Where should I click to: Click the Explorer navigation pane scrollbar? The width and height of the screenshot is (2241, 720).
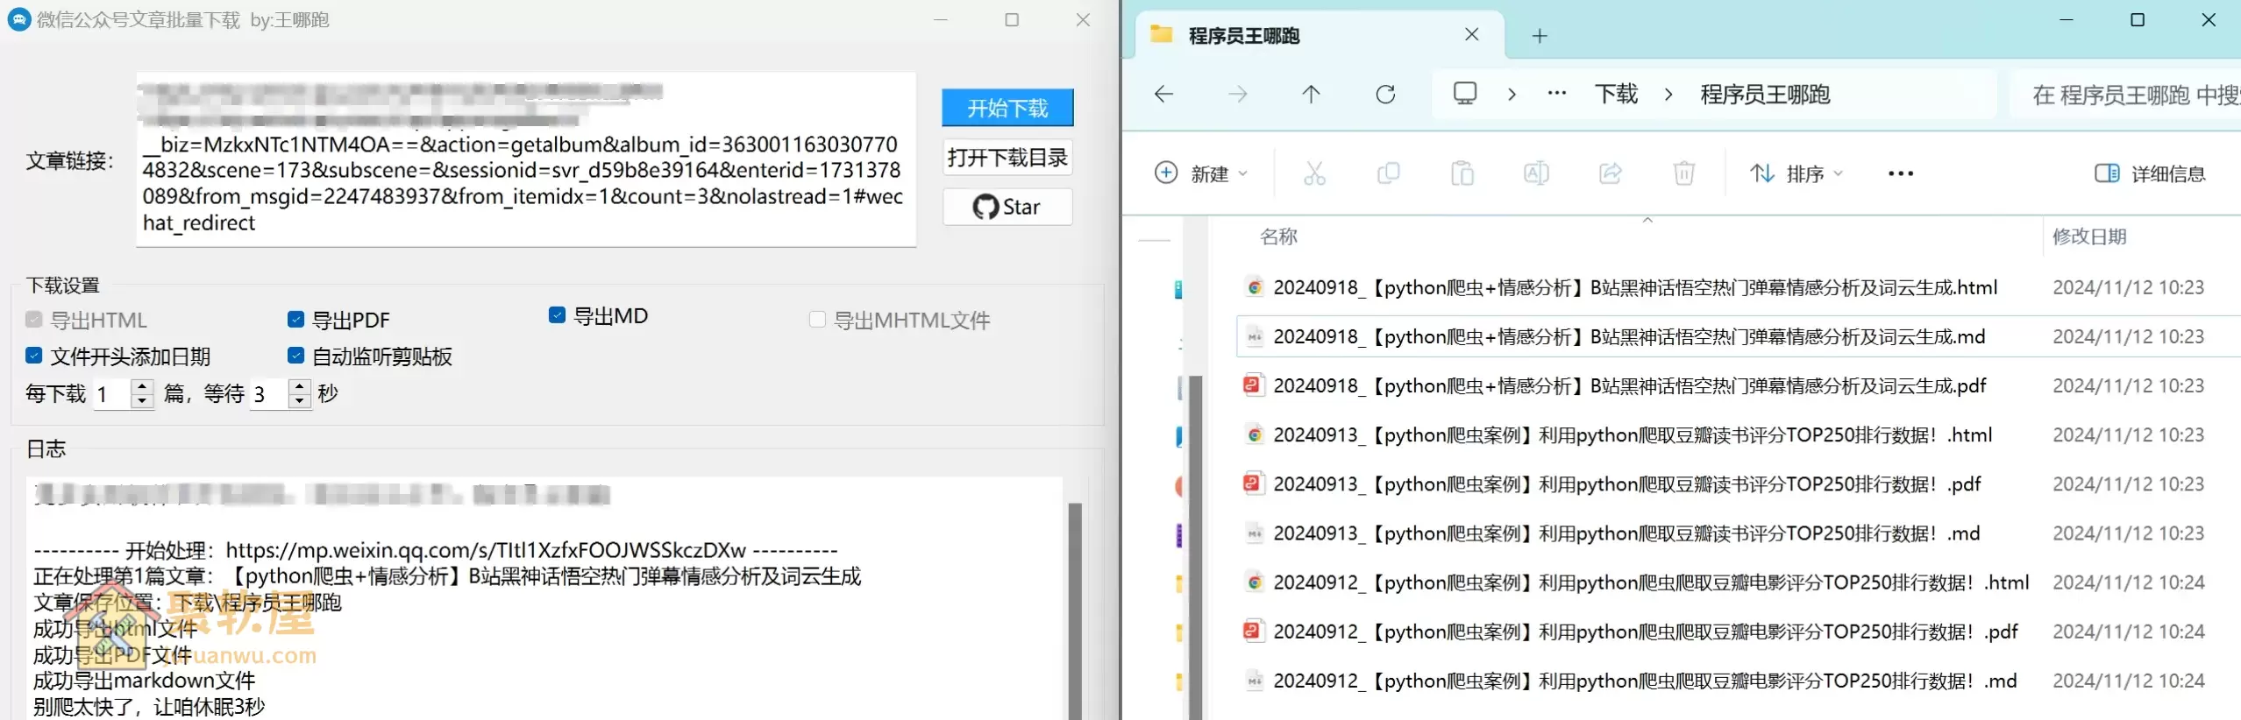click(1195, 547)
